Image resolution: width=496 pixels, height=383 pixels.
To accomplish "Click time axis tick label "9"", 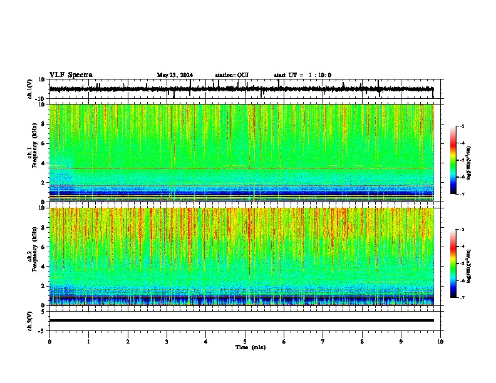I will 401,342.
